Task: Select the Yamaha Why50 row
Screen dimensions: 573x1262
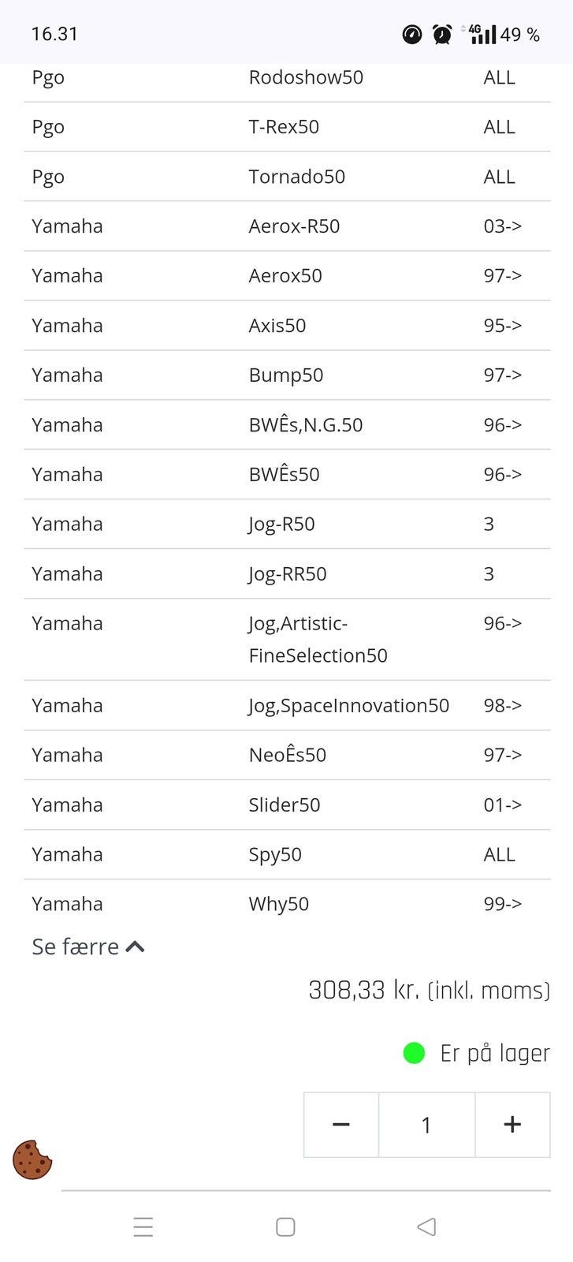Action: pyautogui.click(x=287, y=904)
